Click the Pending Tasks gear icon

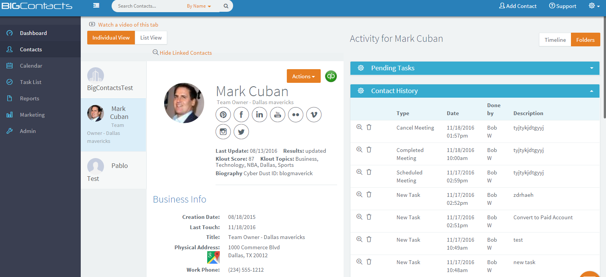361,68
